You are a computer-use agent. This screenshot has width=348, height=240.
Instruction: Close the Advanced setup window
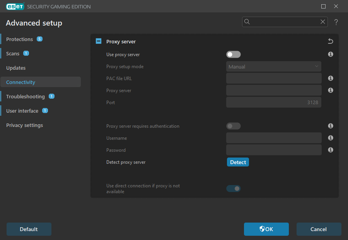pyautogui.click(x=336, y=7)
